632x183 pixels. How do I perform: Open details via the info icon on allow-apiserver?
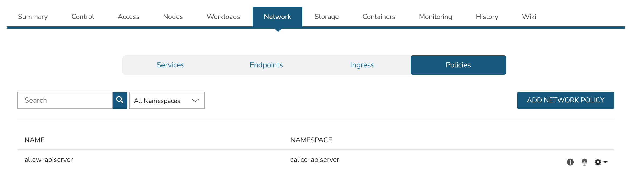[570, 162]
